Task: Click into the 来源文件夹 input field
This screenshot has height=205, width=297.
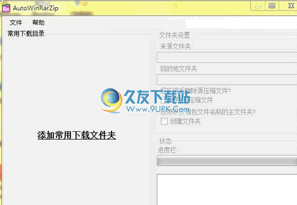Action: point(227,57)
